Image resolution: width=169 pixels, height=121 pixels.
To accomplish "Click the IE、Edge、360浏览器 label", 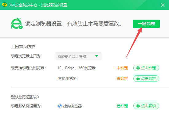I will (77, 68).
